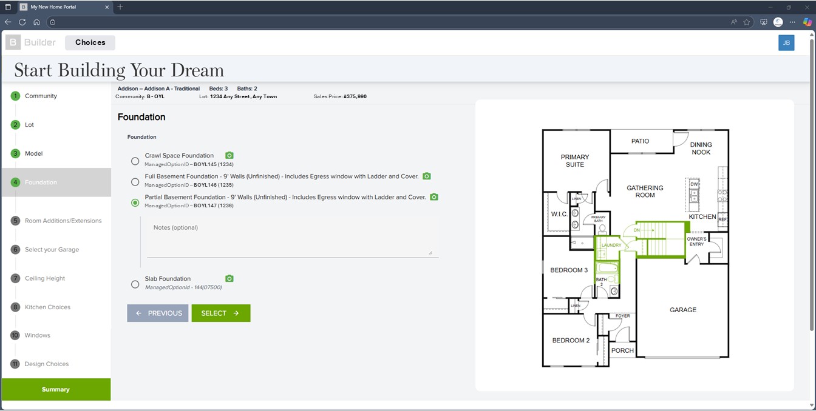Add page to favorites with star icon
Image resolution: width=816 pixels, height=411 pixels.
747,22
